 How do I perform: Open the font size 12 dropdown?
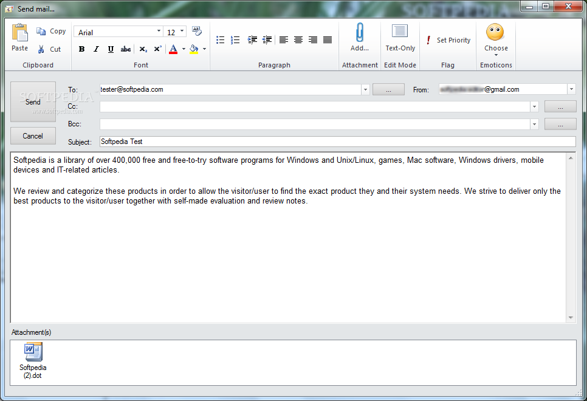point(182,32)
